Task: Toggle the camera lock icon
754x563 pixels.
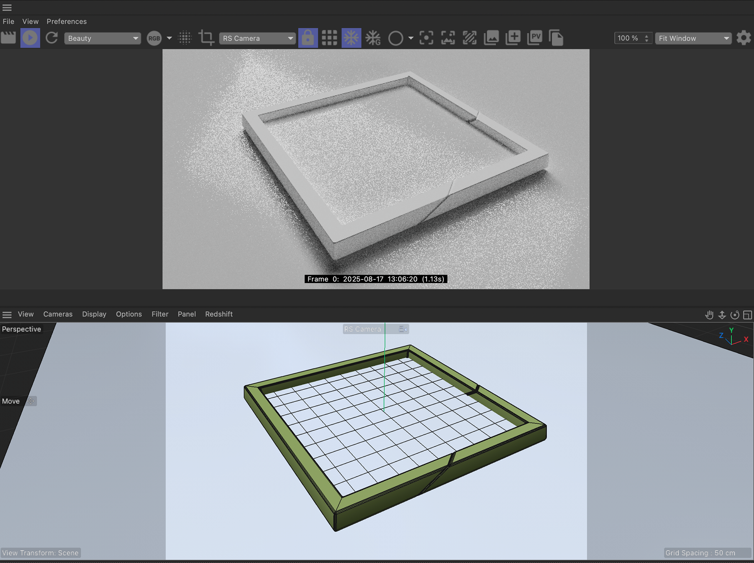Action: click(x=308, y=38)
